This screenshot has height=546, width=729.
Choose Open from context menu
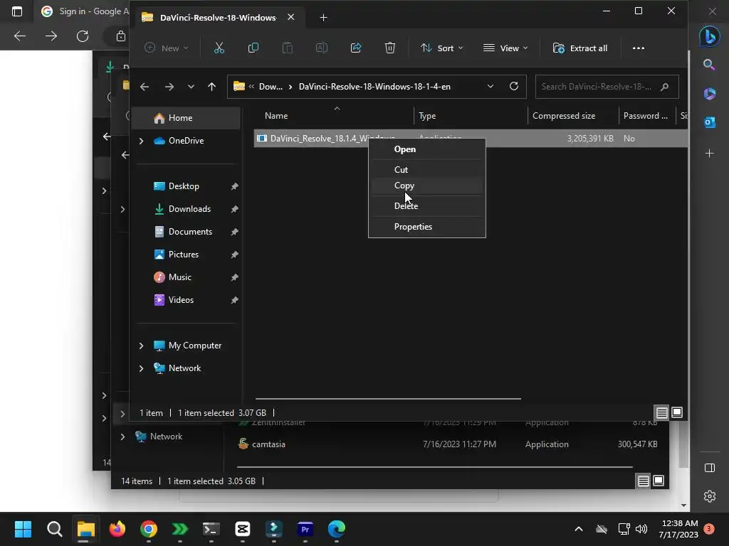click(427, 149)
